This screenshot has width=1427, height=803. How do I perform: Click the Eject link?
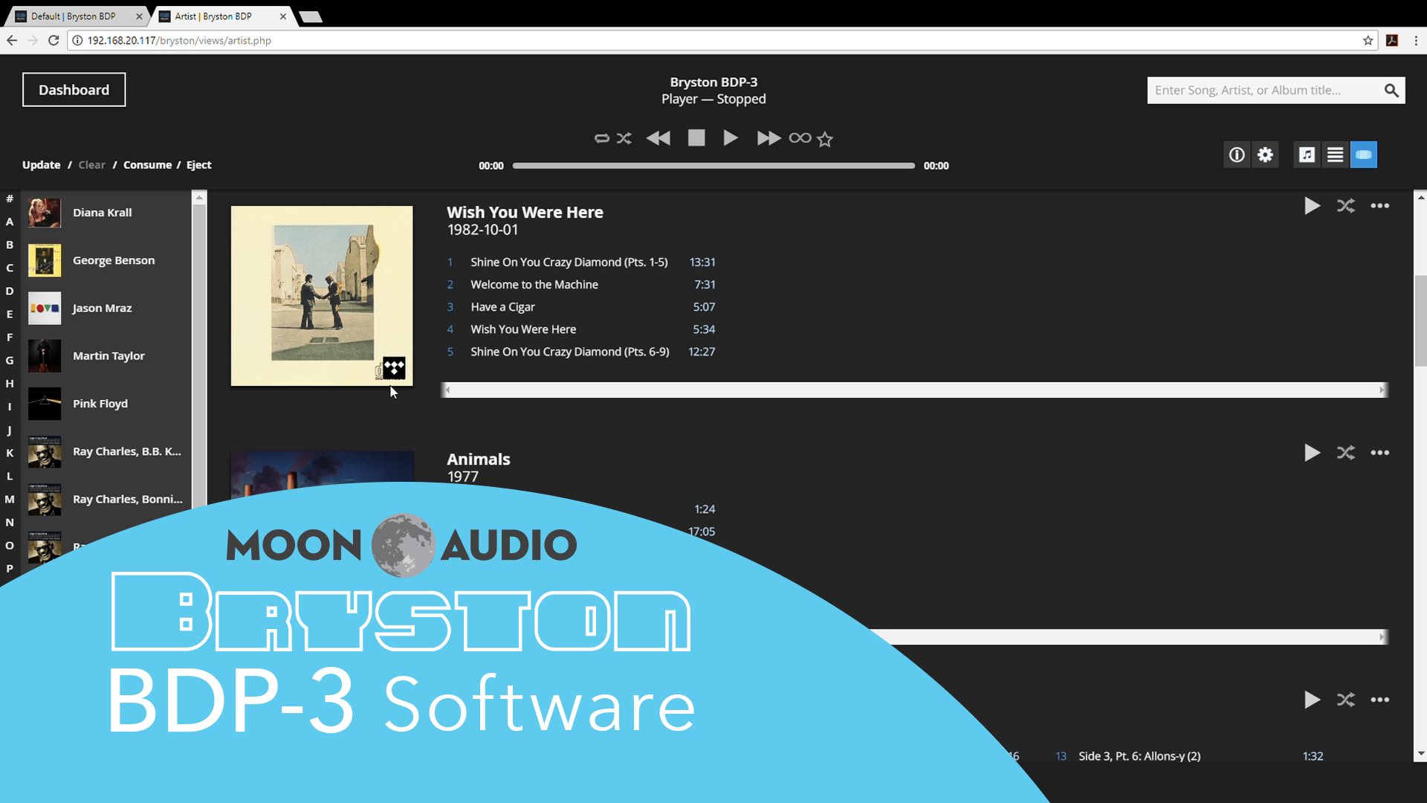[198, 165]
